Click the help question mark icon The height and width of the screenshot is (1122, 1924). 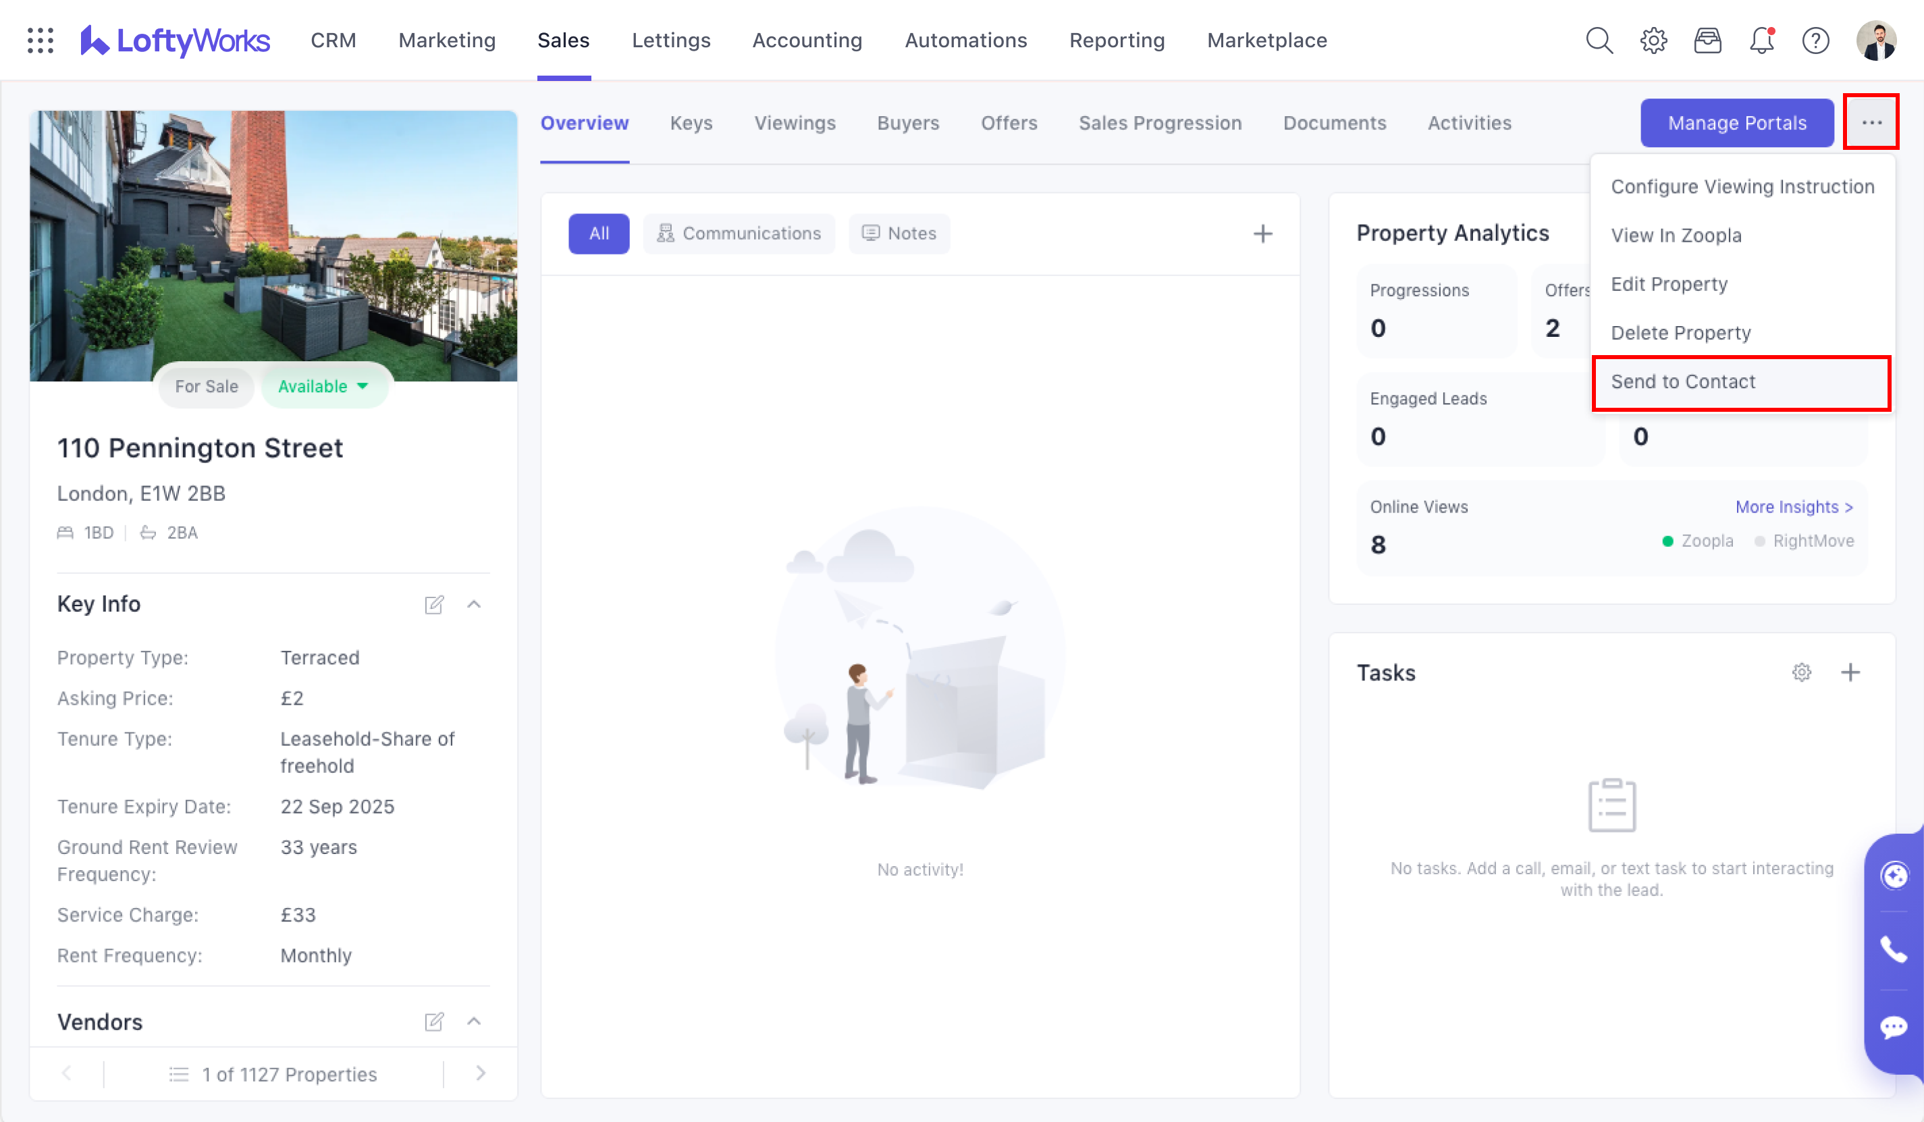[1815, 40]
